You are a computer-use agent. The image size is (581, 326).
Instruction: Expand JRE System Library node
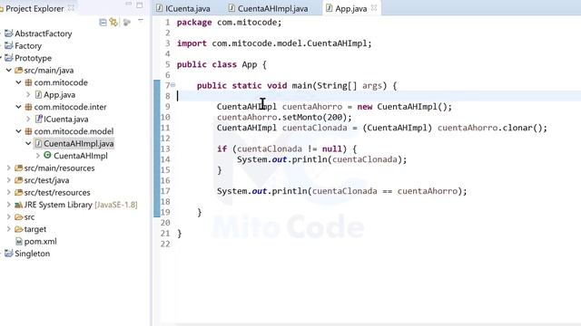[x=9, y=205]
